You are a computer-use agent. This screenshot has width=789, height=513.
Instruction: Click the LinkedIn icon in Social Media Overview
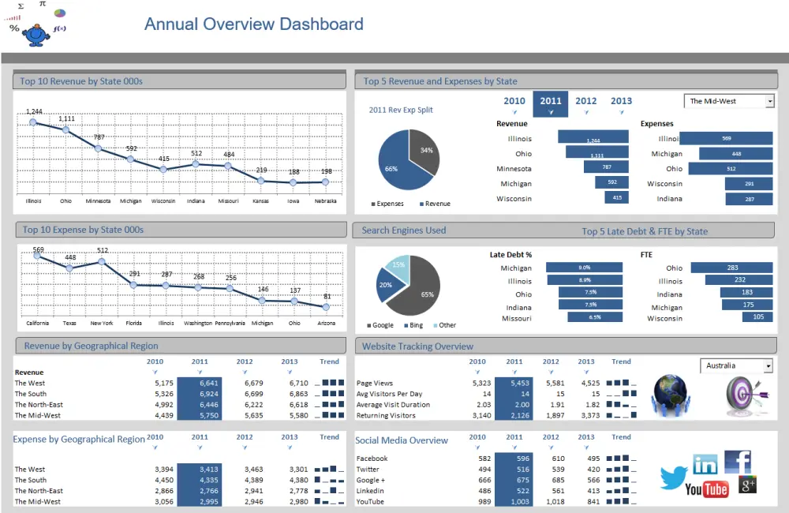coord(705,464)
